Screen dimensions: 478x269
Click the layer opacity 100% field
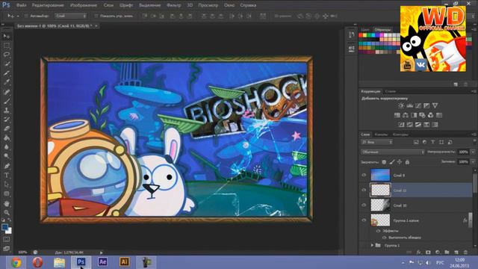click(463, 152)
